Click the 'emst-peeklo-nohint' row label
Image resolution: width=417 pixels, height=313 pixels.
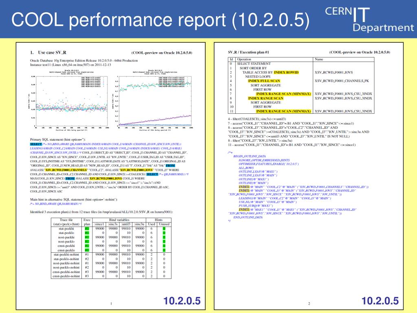click(x=66, y=276)
